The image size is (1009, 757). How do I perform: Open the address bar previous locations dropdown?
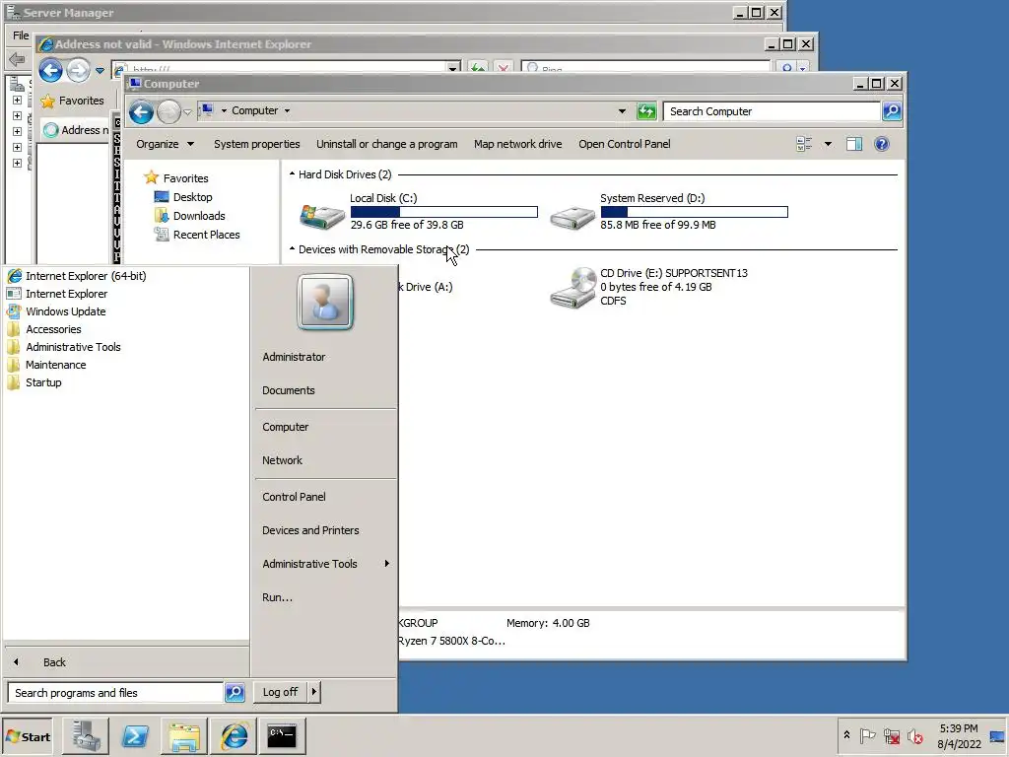pyautogui.click(x=622, y=110)
